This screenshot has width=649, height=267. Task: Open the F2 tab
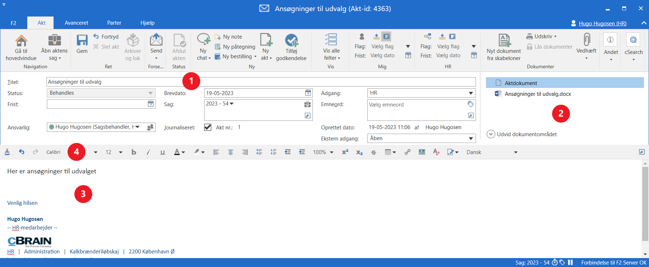(x=13, y=23)
